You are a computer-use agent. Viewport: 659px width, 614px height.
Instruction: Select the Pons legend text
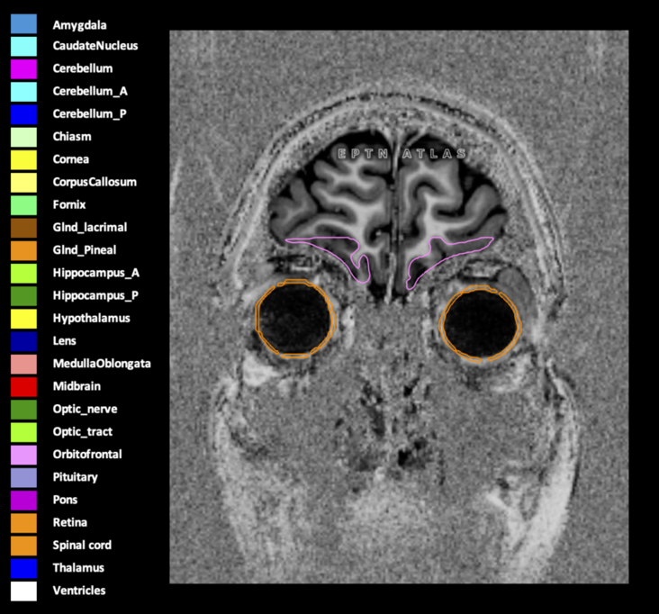click(65, 500)
